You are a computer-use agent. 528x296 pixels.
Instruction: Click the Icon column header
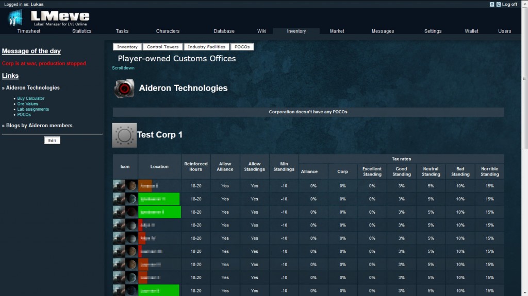(x=125, y=166)
